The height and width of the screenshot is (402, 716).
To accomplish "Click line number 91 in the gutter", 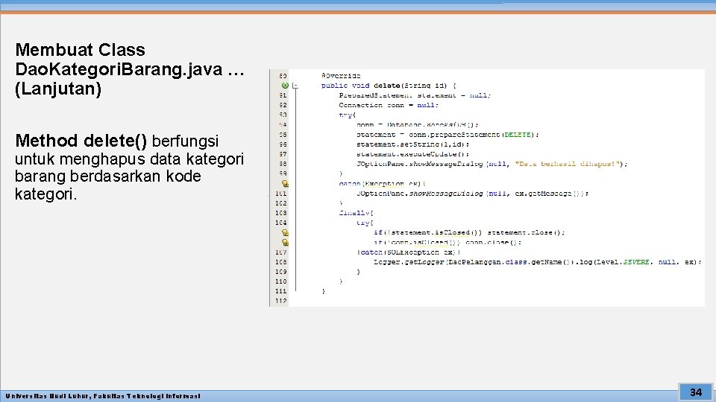I will [283, 95].
